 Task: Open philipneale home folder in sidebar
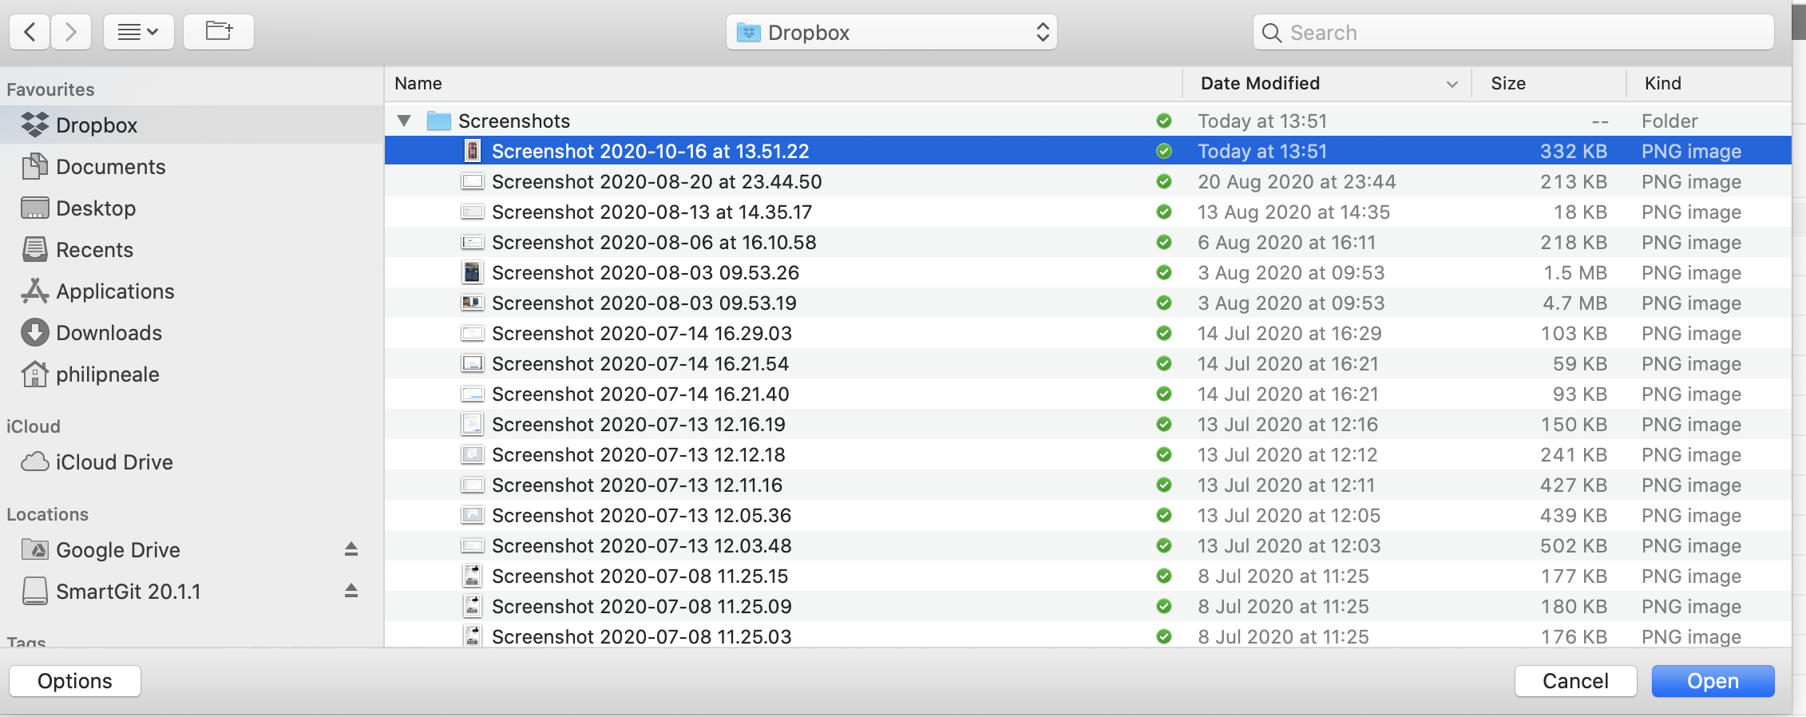click(x=107, y=374)
